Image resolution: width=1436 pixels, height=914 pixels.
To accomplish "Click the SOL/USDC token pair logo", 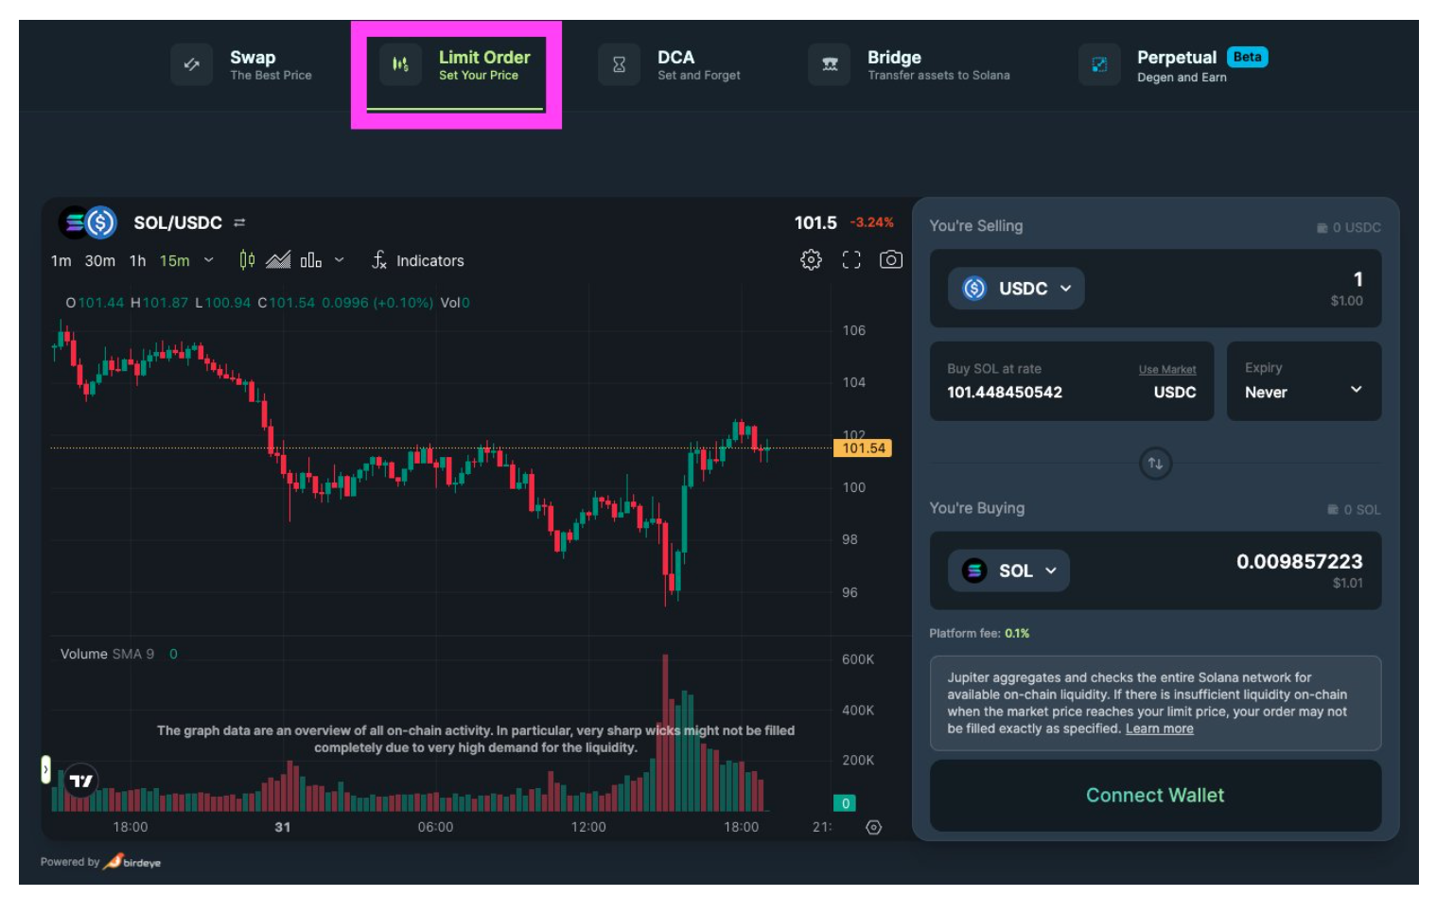I will [x=87, y=222].
